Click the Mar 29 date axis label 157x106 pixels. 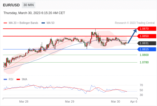coord(70,101)
